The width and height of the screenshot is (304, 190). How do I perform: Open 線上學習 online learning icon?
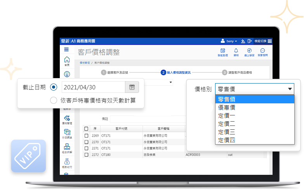(x=249, y=52)
